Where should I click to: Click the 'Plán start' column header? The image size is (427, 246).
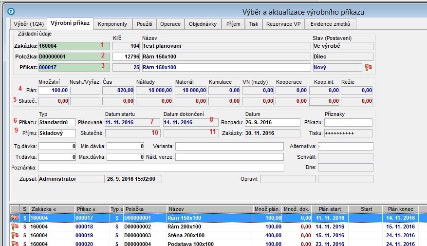(x=330, y=209)
